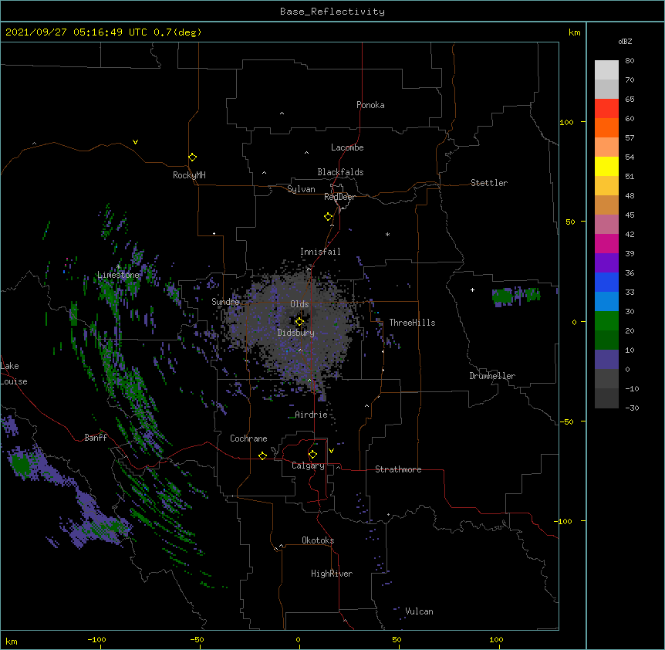Select the bright green 30-20 dBZ swatch
Viewport: 665px width, 650px height.
606,321
